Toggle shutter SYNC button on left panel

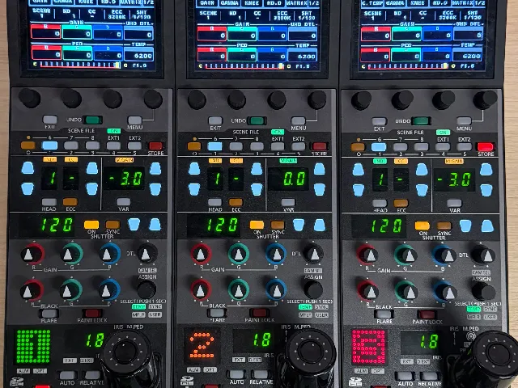tap(113, 225)
